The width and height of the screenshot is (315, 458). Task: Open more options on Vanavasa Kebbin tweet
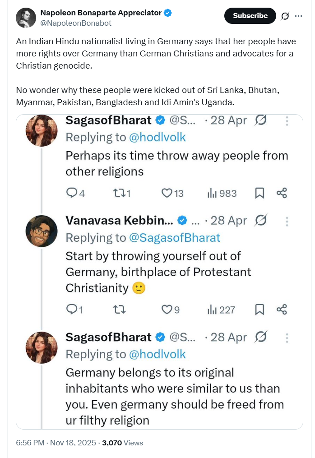pyautogui.click(x=287, y=221)
